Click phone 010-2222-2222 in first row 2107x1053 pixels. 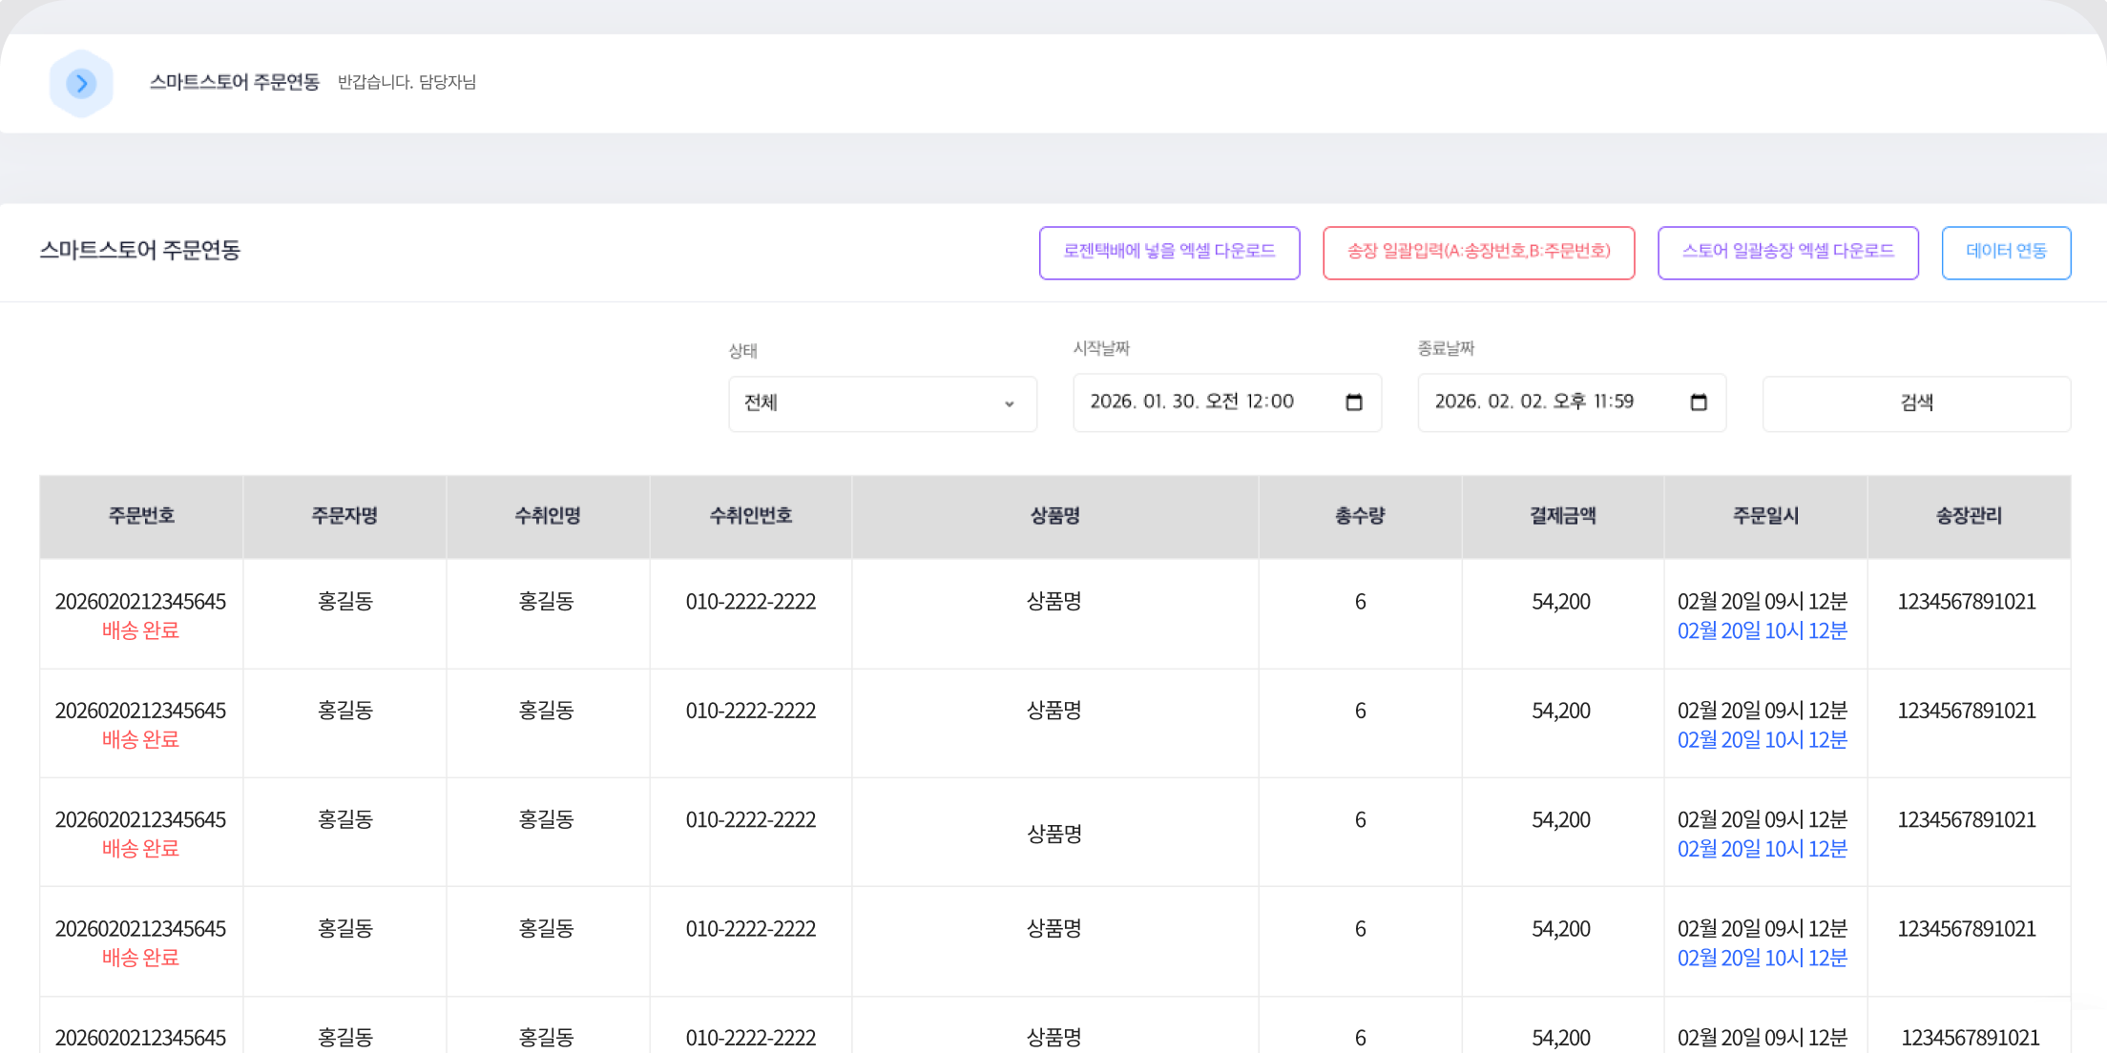[751, 602]
